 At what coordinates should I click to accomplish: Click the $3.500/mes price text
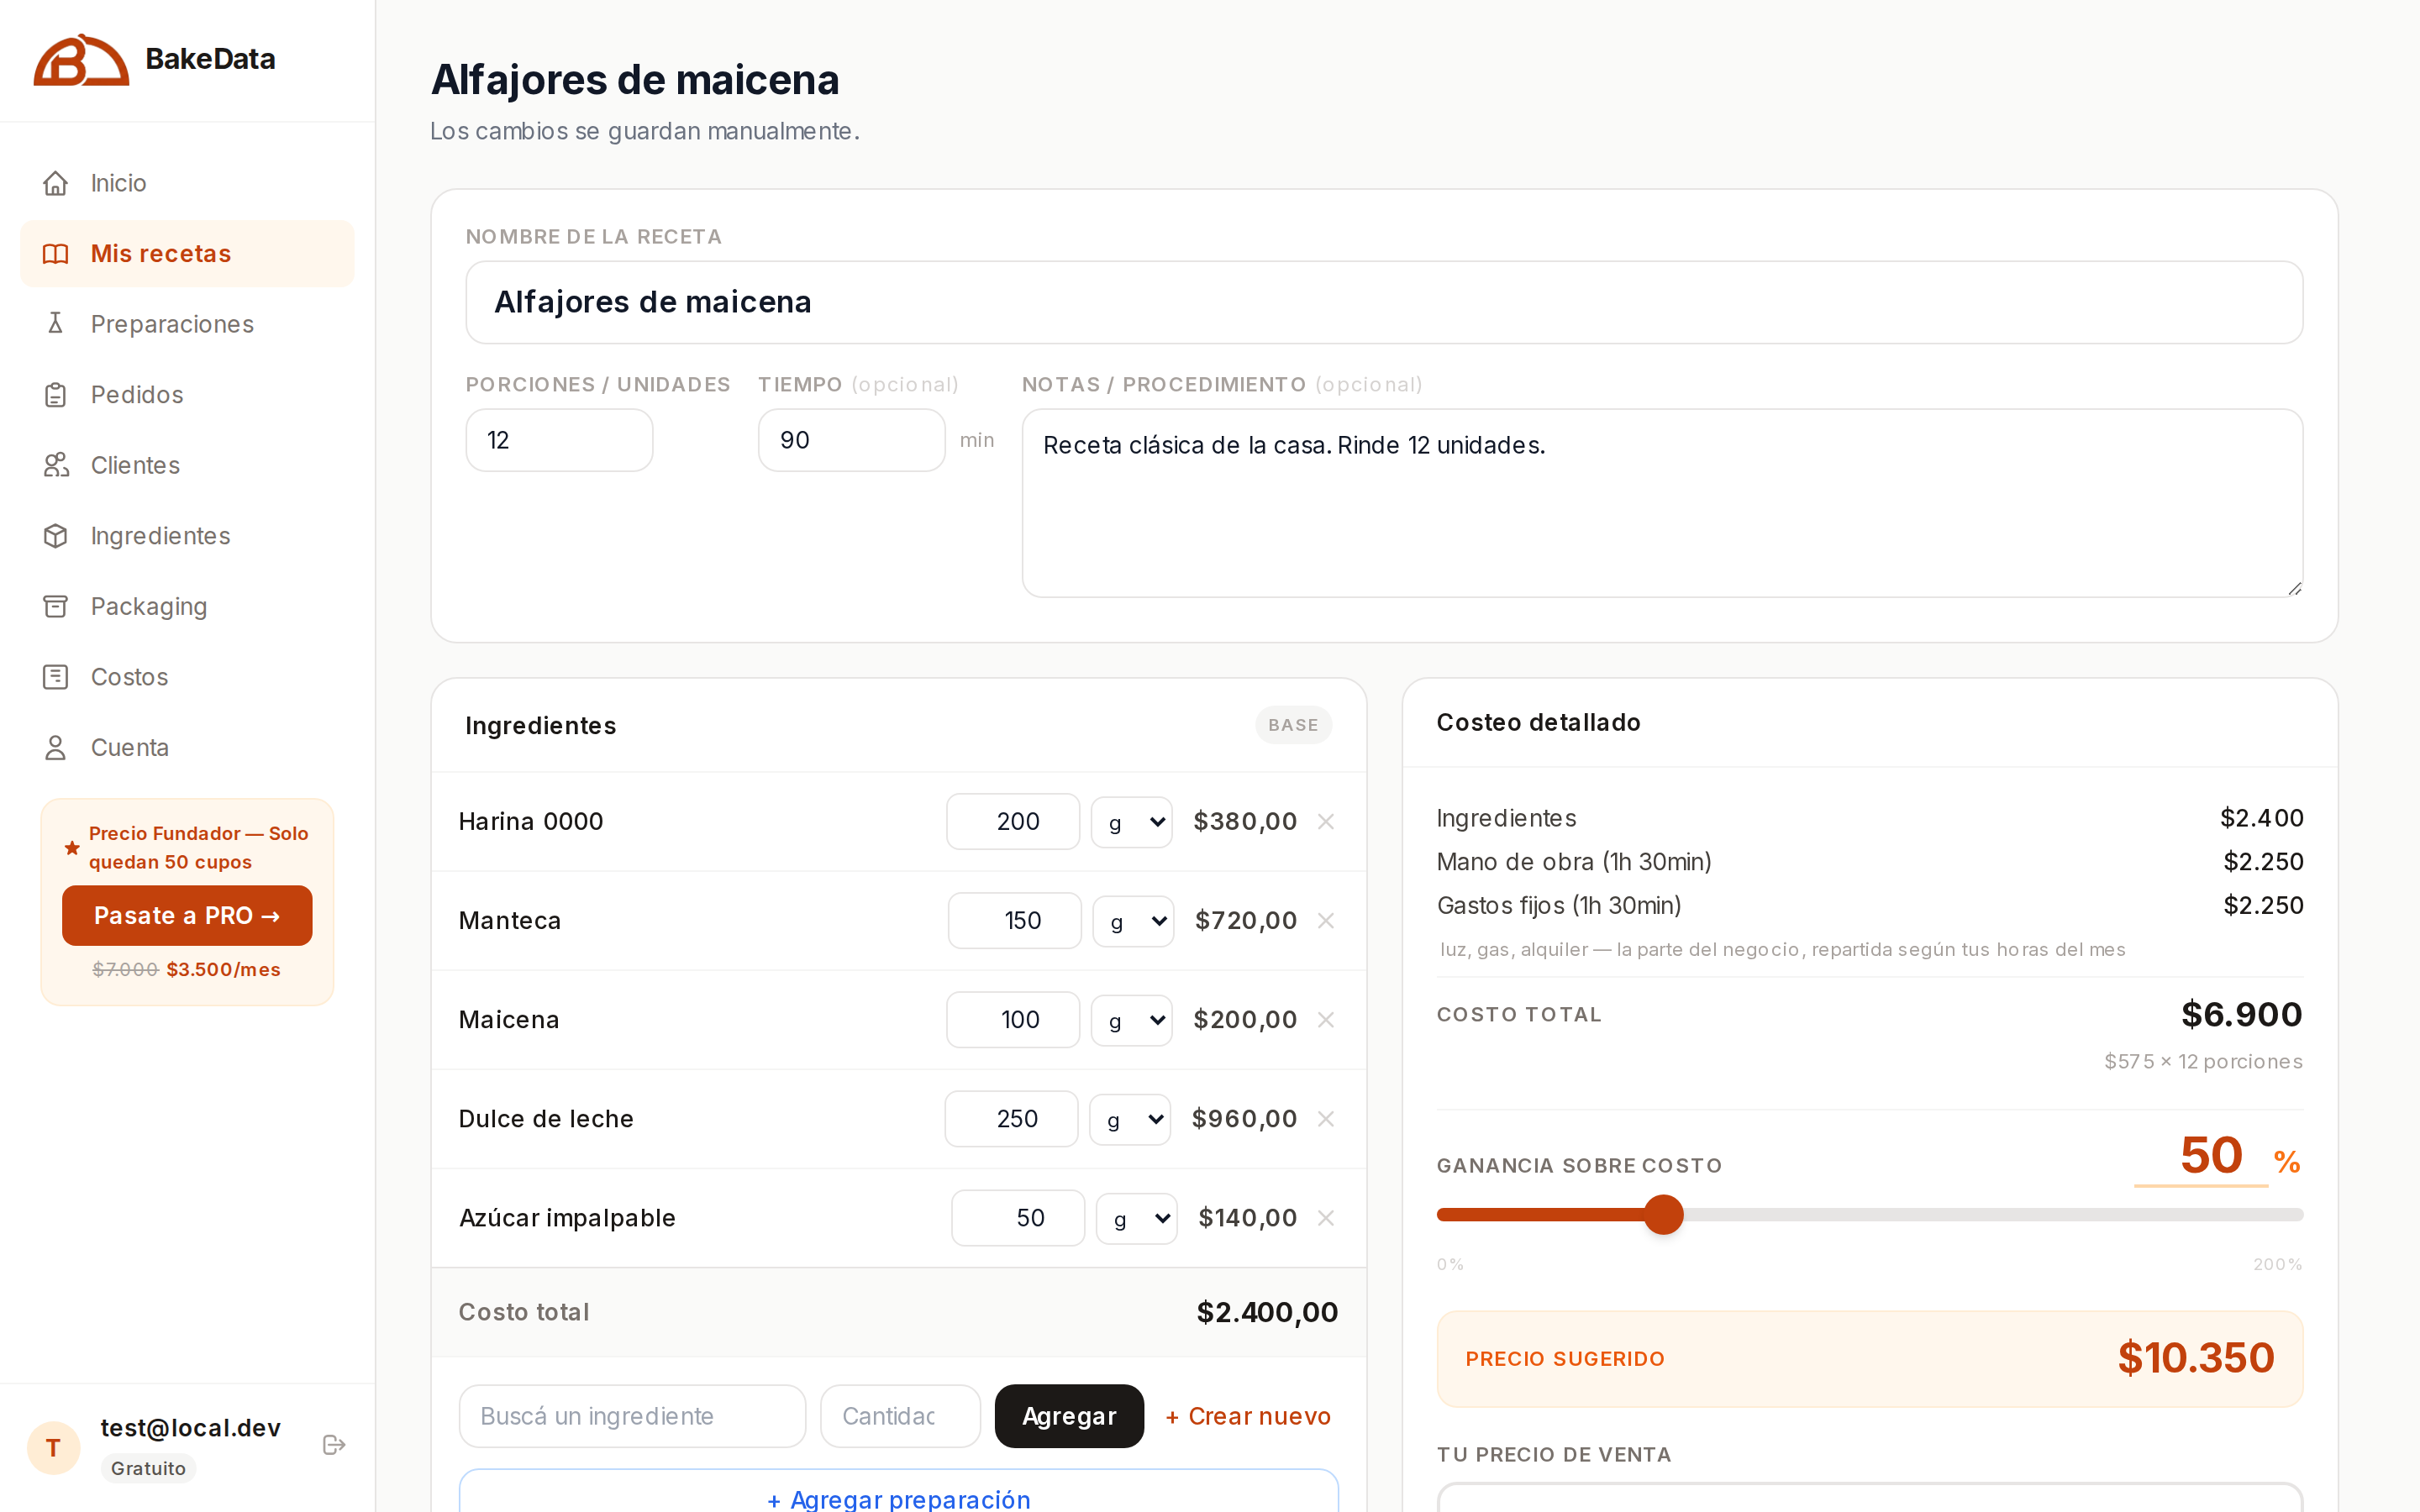(x=223, y=969)
